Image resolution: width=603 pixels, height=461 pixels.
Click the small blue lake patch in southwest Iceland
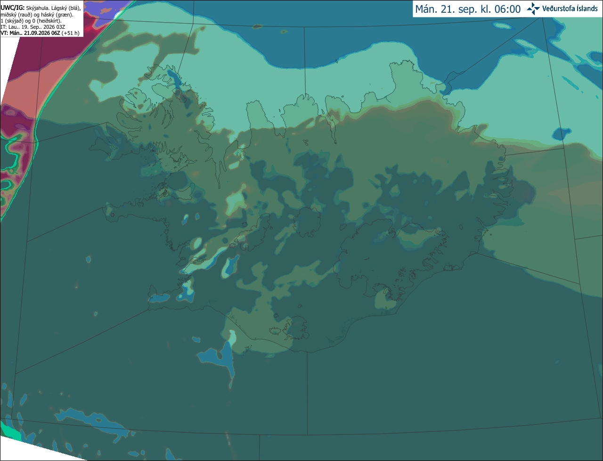coord(231,265)
